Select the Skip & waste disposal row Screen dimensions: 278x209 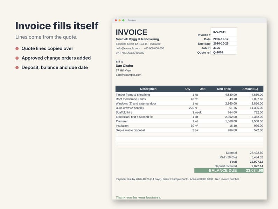click(189, 130)
